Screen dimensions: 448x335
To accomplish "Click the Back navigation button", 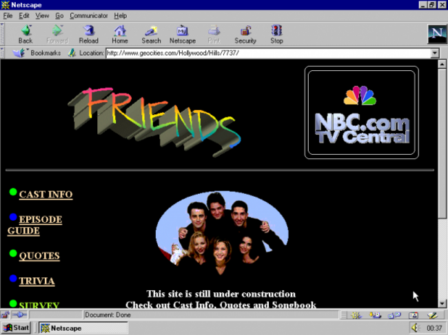I will (x=26, y=34).
